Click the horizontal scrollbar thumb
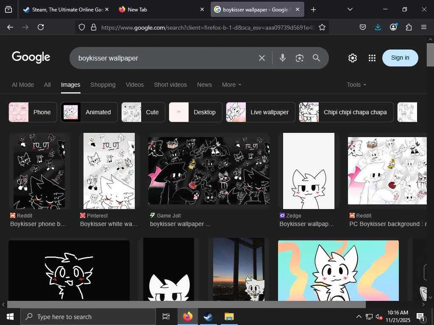The width and height of the screenshot is (434, 325). coord(186,304)
